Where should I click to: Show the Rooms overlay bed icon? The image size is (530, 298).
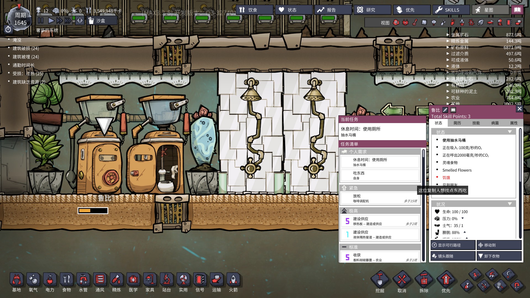click(490, 23)
